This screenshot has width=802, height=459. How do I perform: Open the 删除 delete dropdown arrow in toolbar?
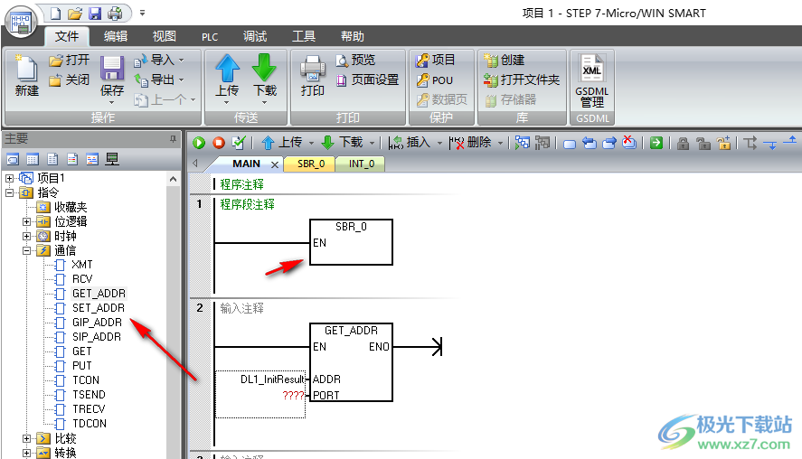[500, 143]
